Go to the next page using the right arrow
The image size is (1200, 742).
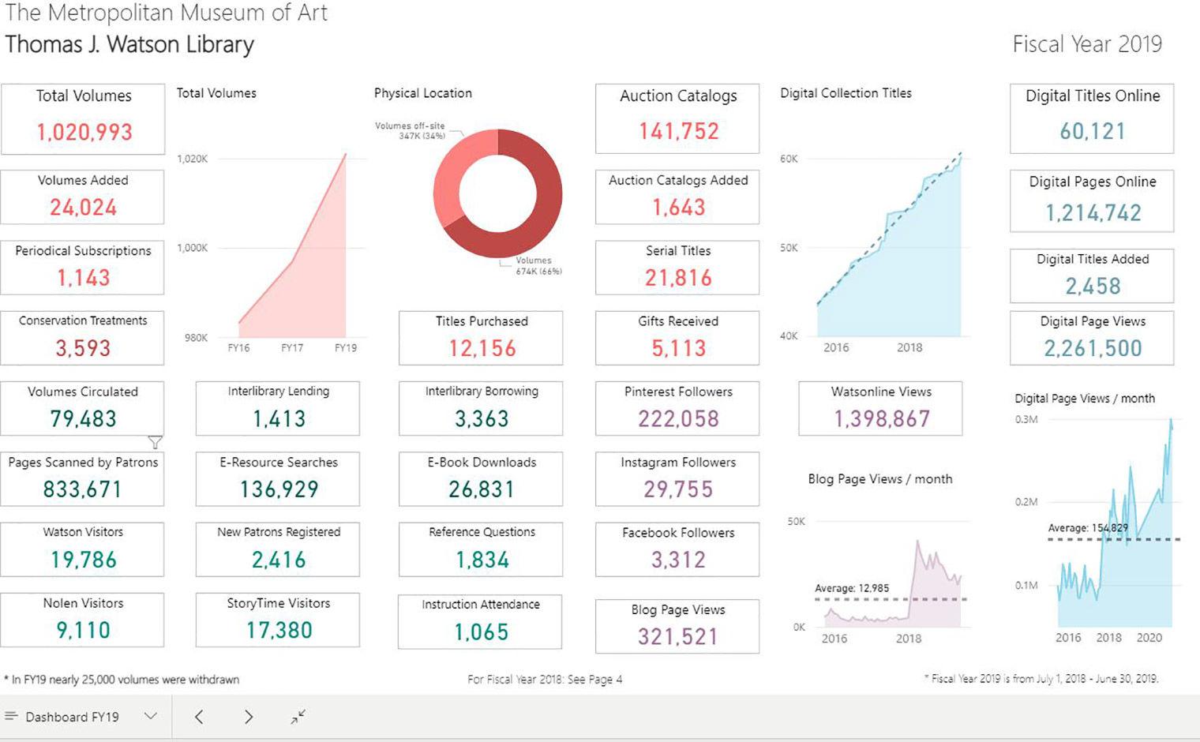tap(248, 717)
